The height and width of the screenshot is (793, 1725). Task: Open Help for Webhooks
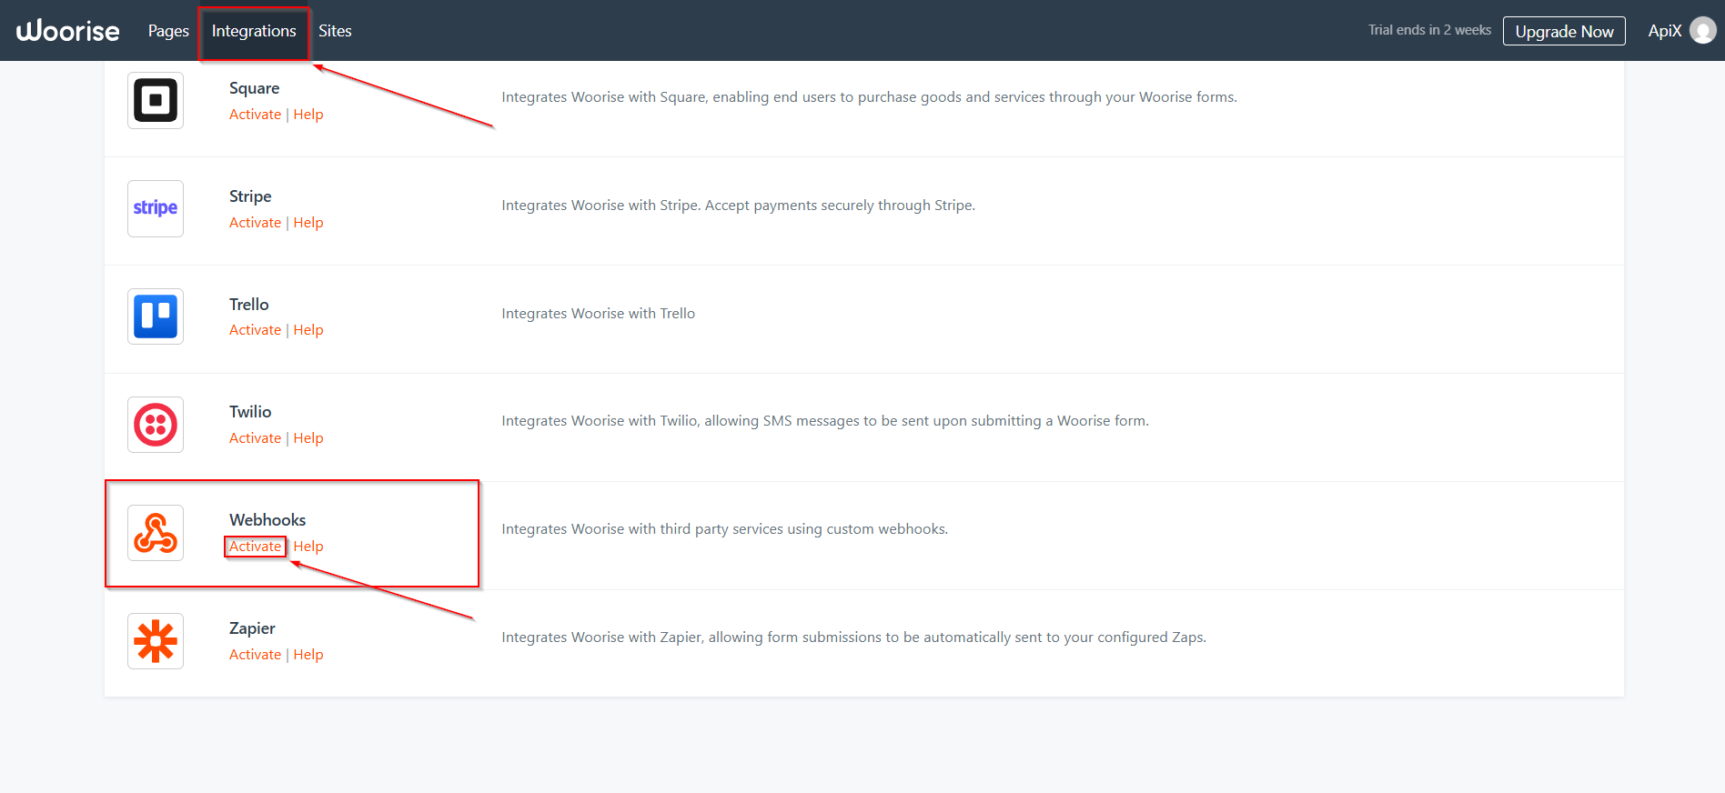point(308,547)
